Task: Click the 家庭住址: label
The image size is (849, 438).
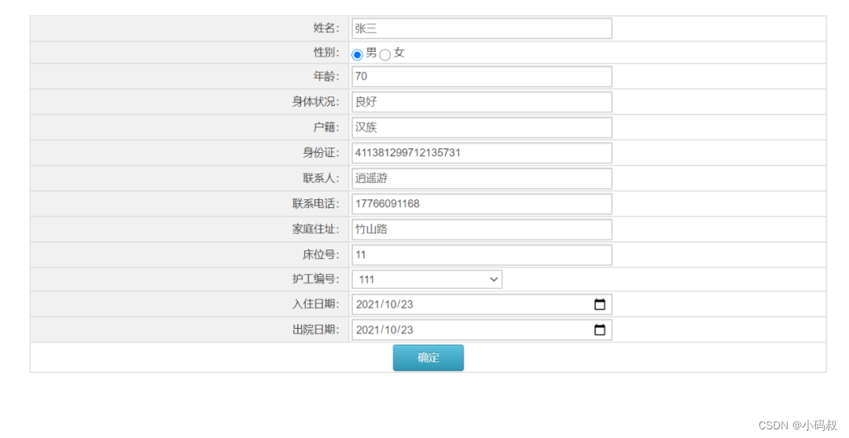Action: click(x=316, y=229)
